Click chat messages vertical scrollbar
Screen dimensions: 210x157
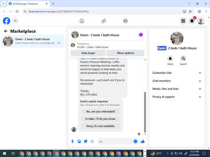145,112
